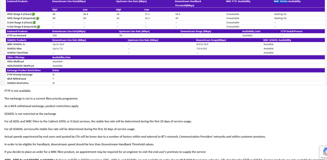Open help icon beside VDSL Range A (Clean)

pos(33,14)
